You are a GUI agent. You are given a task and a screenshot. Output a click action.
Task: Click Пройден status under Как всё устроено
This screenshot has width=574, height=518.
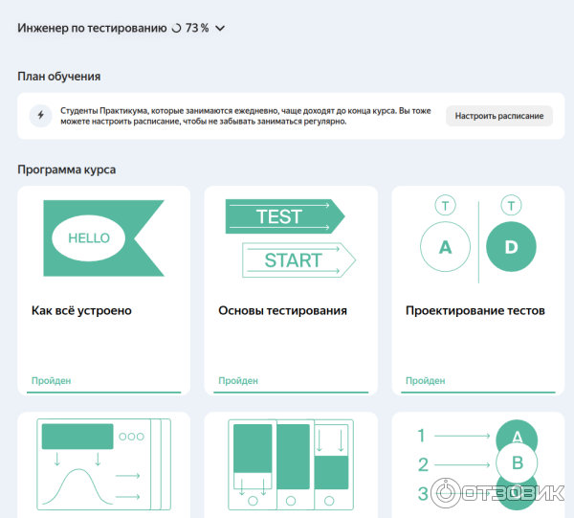(51, 381)
